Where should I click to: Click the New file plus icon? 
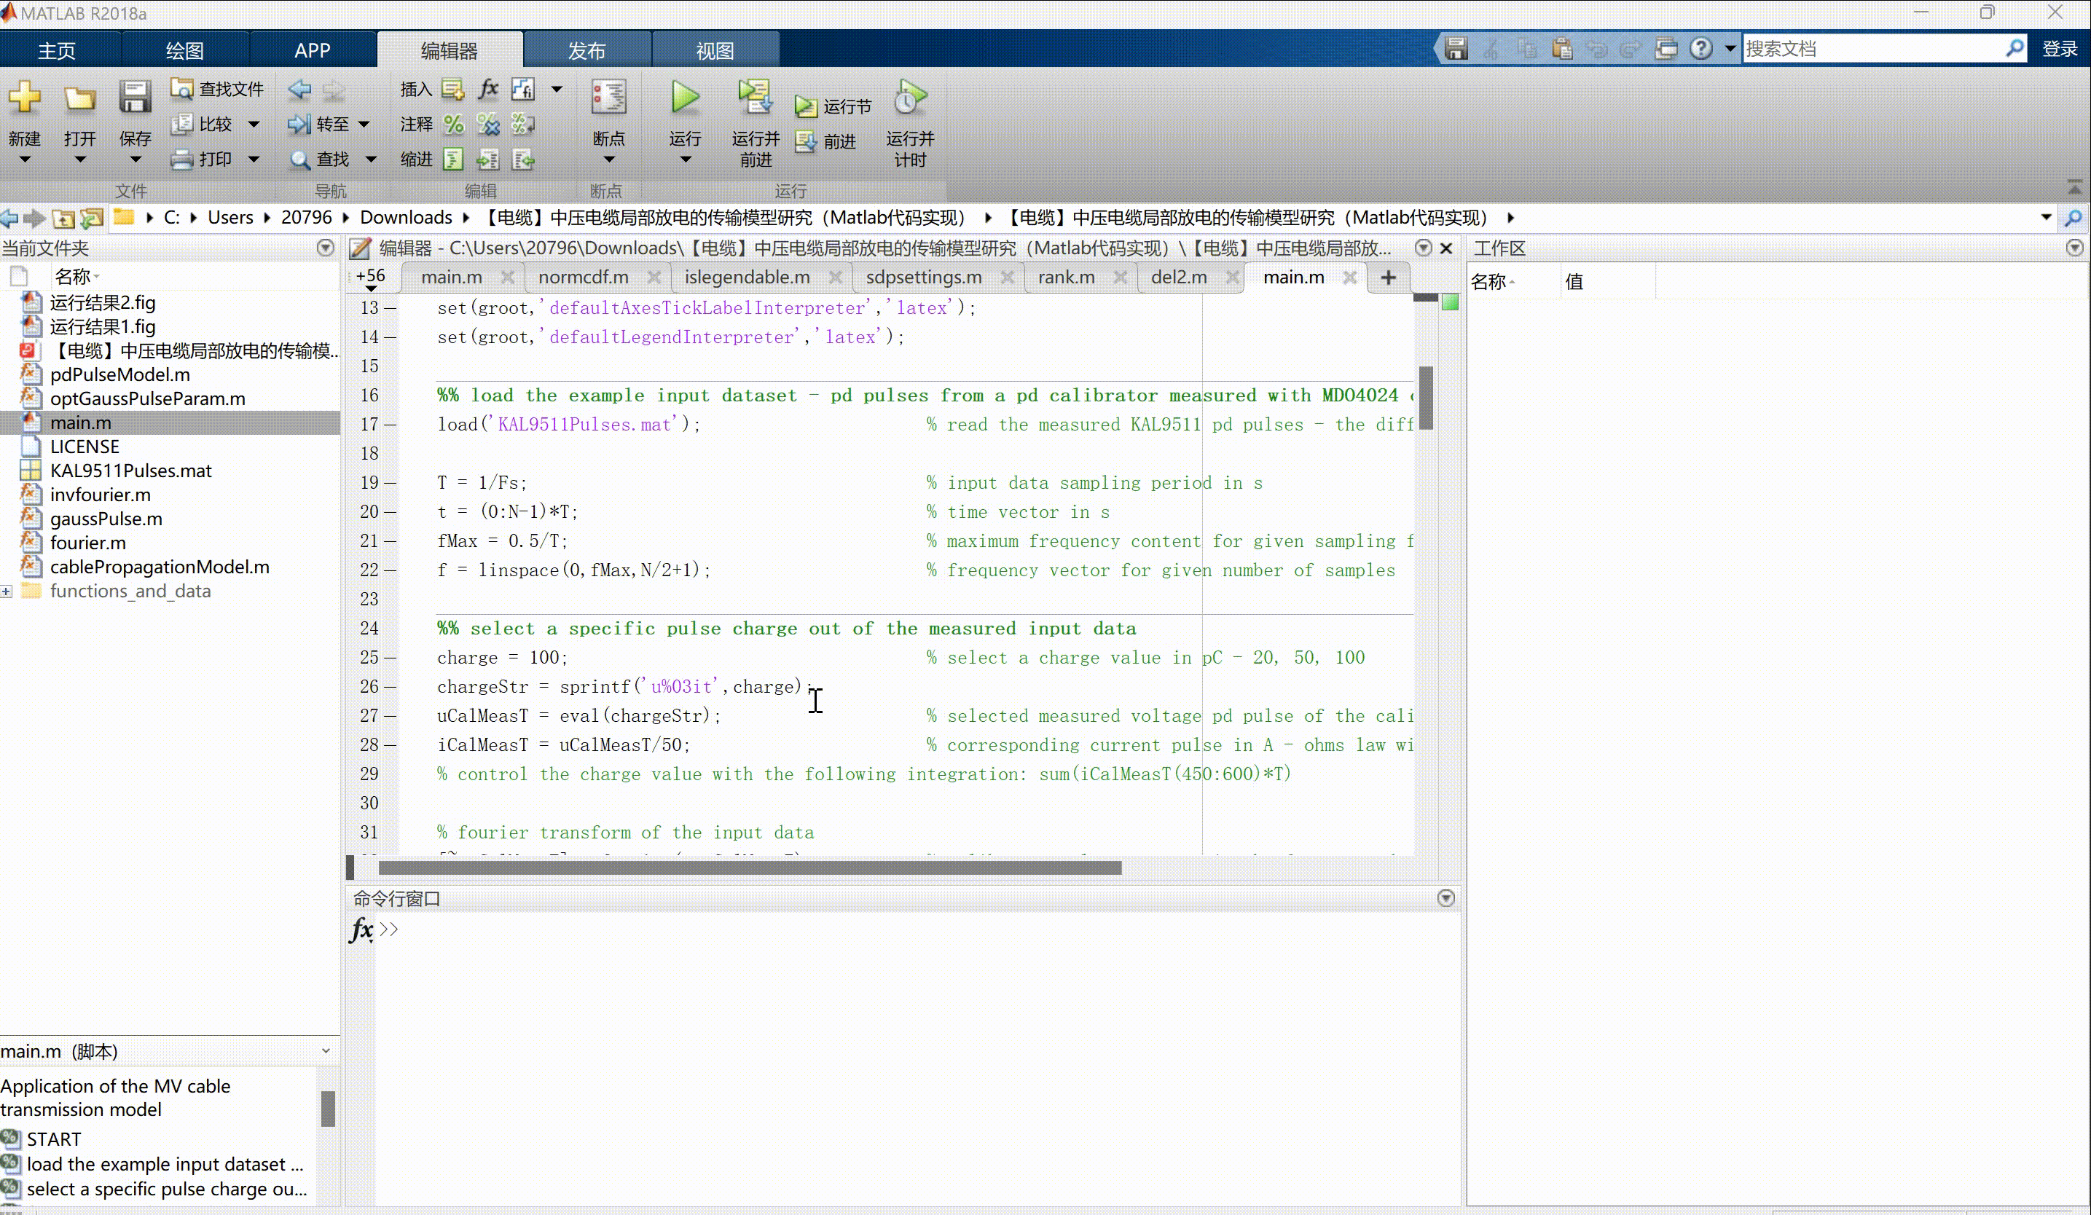coord(25,98)
